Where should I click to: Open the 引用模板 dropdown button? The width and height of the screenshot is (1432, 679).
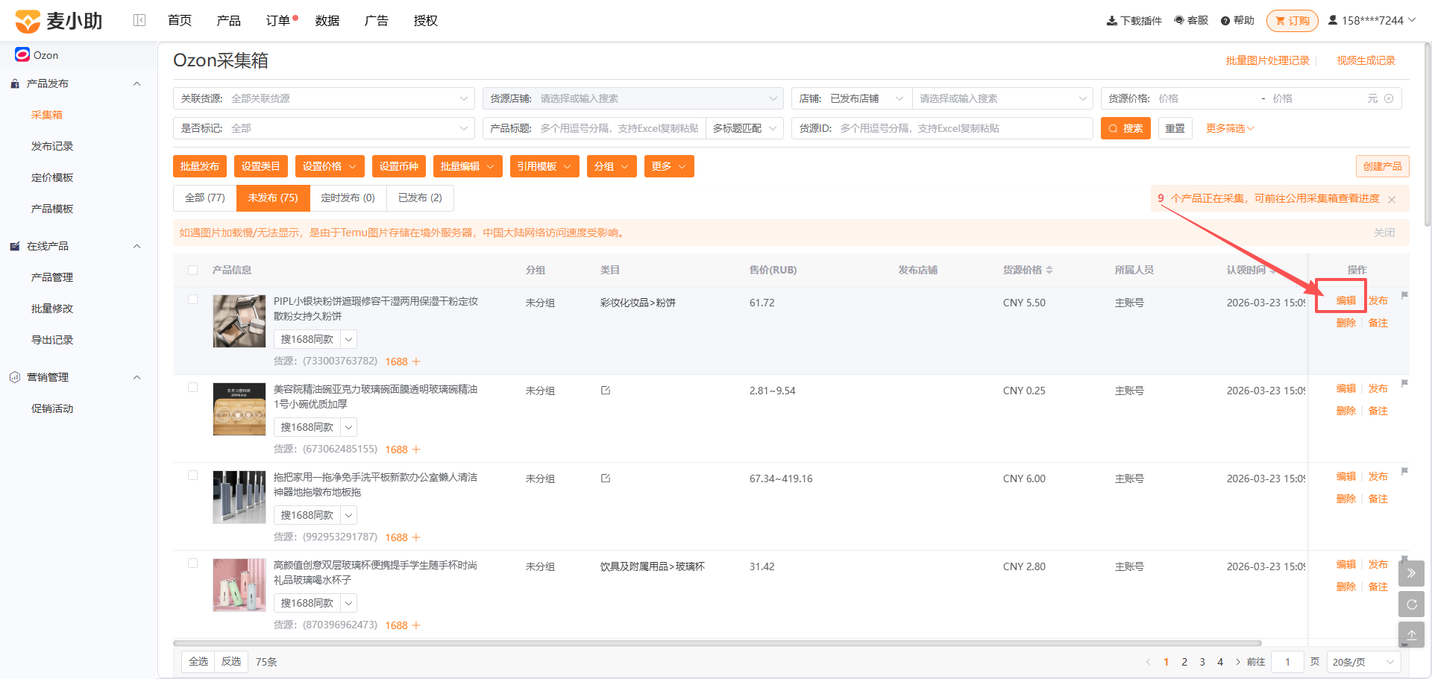click(x=544, y=166)
